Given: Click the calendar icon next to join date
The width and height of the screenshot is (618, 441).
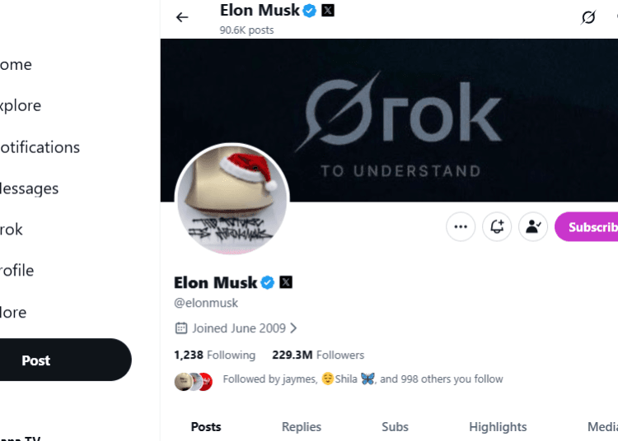Looking at the screenshot, I should point(181,328).
